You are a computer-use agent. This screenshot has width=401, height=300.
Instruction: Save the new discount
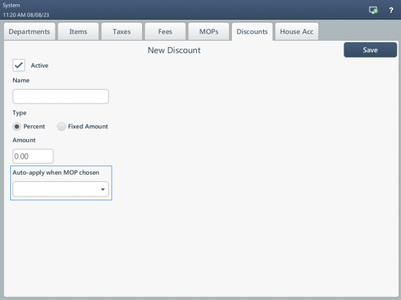point(370,50)
